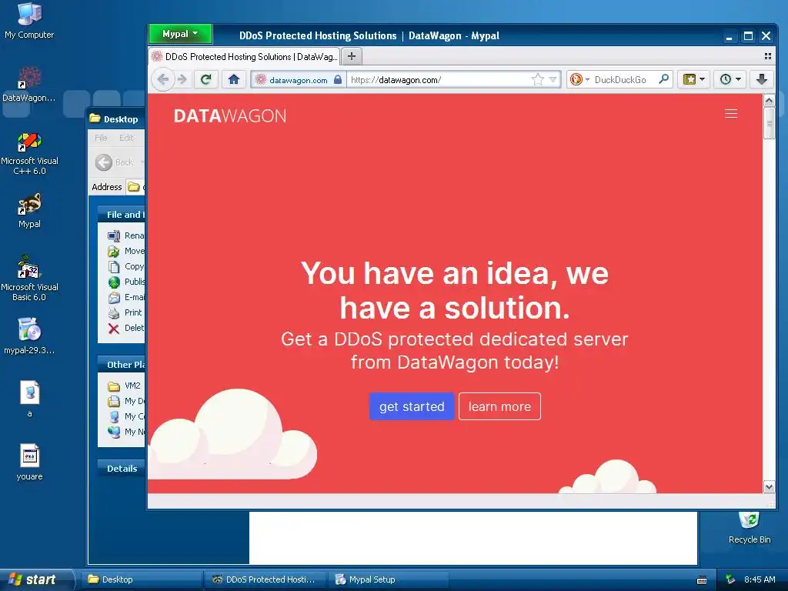Bookmark page with the star icon
The image size is (788, 591).
(538, 79)
